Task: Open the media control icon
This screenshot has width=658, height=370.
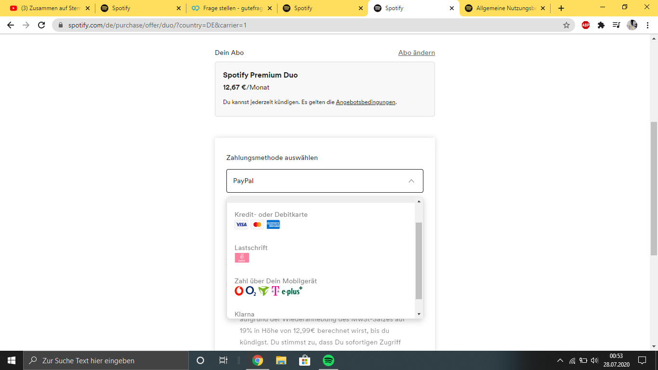Action: (617, 25)
